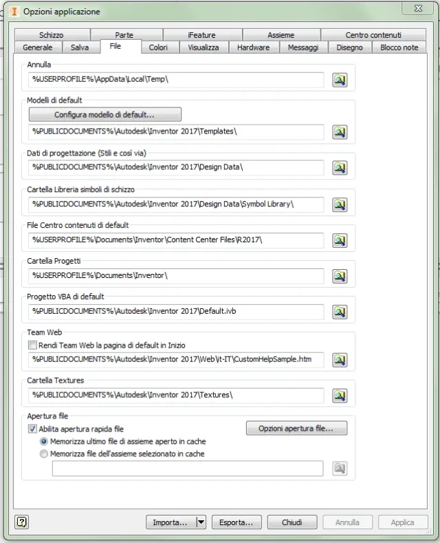
Task: Open the Assieme tab
Action: pyautogui.click(x=281, y=35)
